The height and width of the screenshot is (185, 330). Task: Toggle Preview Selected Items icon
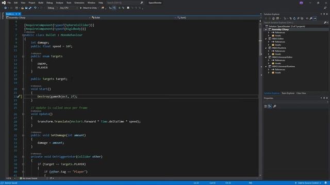(315, 18)
